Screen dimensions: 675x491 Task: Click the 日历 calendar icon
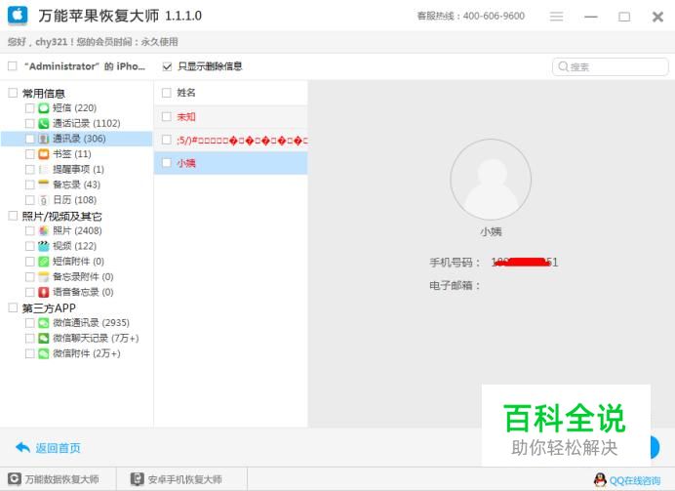click(x=44, y=200)
